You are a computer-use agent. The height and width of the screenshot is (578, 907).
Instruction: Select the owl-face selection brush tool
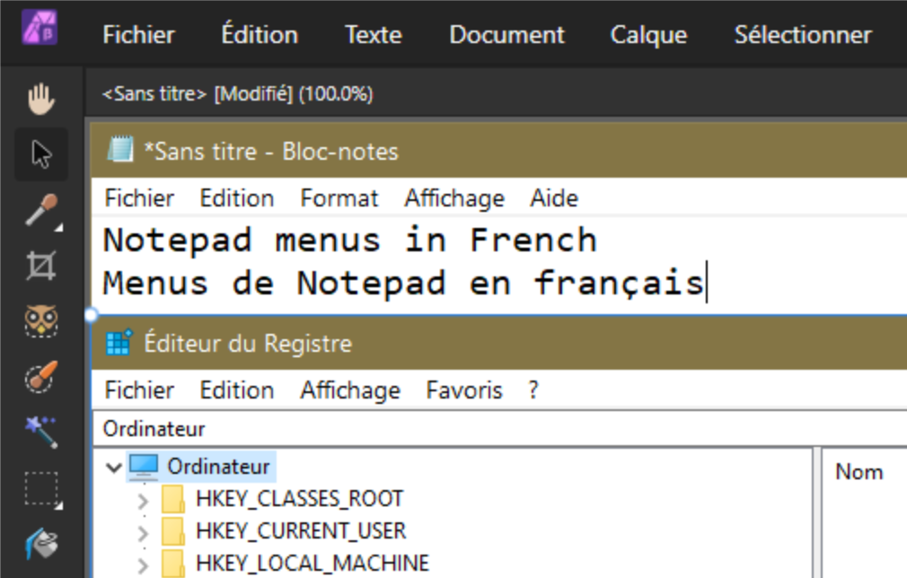[41, 321]
